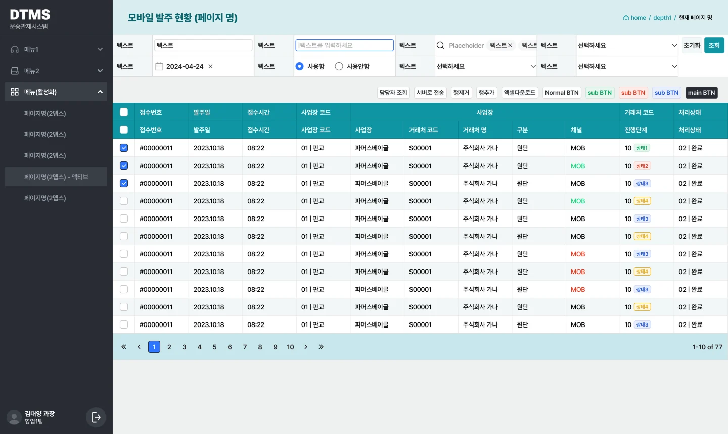Click the user avatar icon for 김대양 과장
Viewport: 728px width, 434px height.
pos(14,417)
